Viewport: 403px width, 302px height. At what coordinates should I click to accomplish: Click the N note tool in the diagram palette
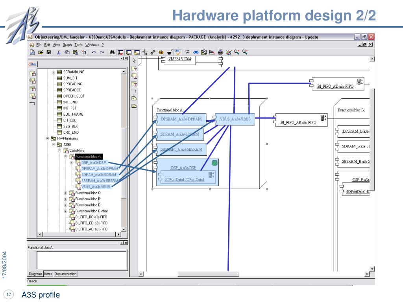click(x=134, y=98)
